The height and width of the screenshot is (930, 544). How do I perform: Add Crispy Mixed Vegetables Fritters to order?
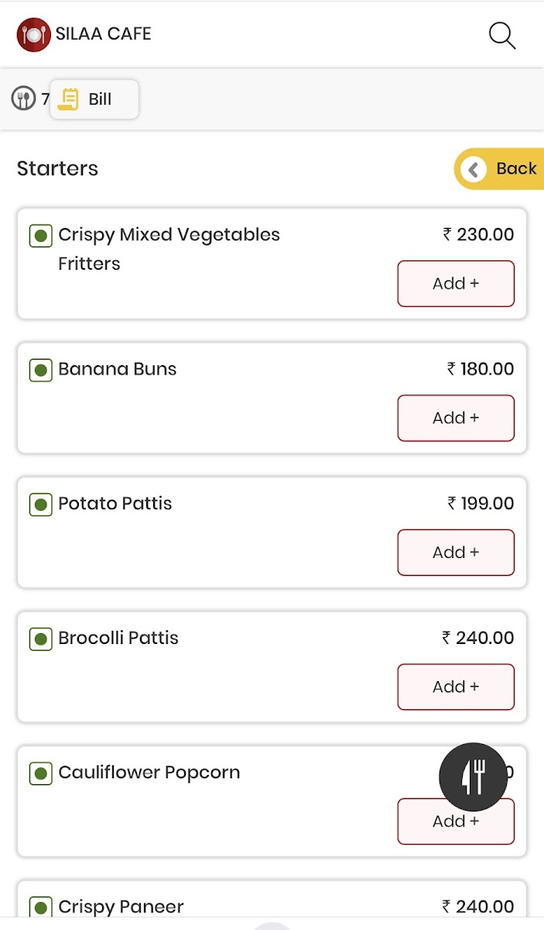456,284
